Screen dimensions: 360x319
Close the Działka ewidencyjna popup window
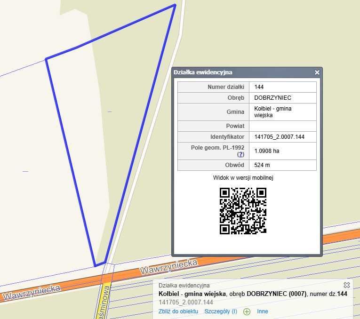coord(317,72)
